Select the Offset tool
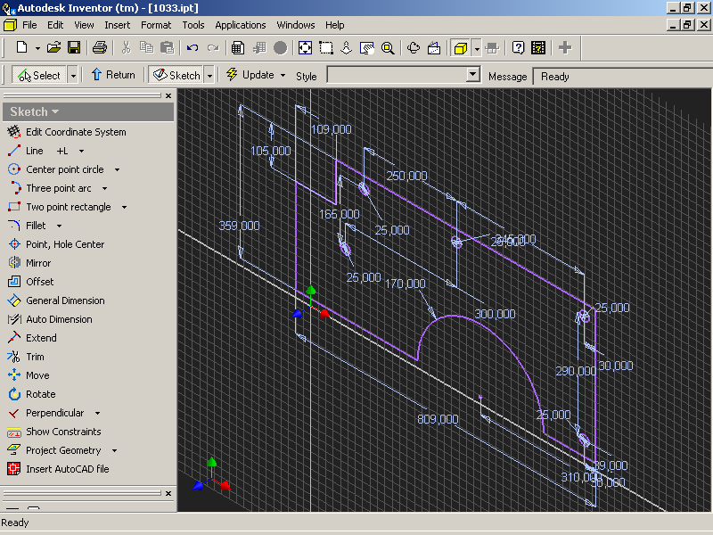713x535 pixels. (x=31, y=282)
